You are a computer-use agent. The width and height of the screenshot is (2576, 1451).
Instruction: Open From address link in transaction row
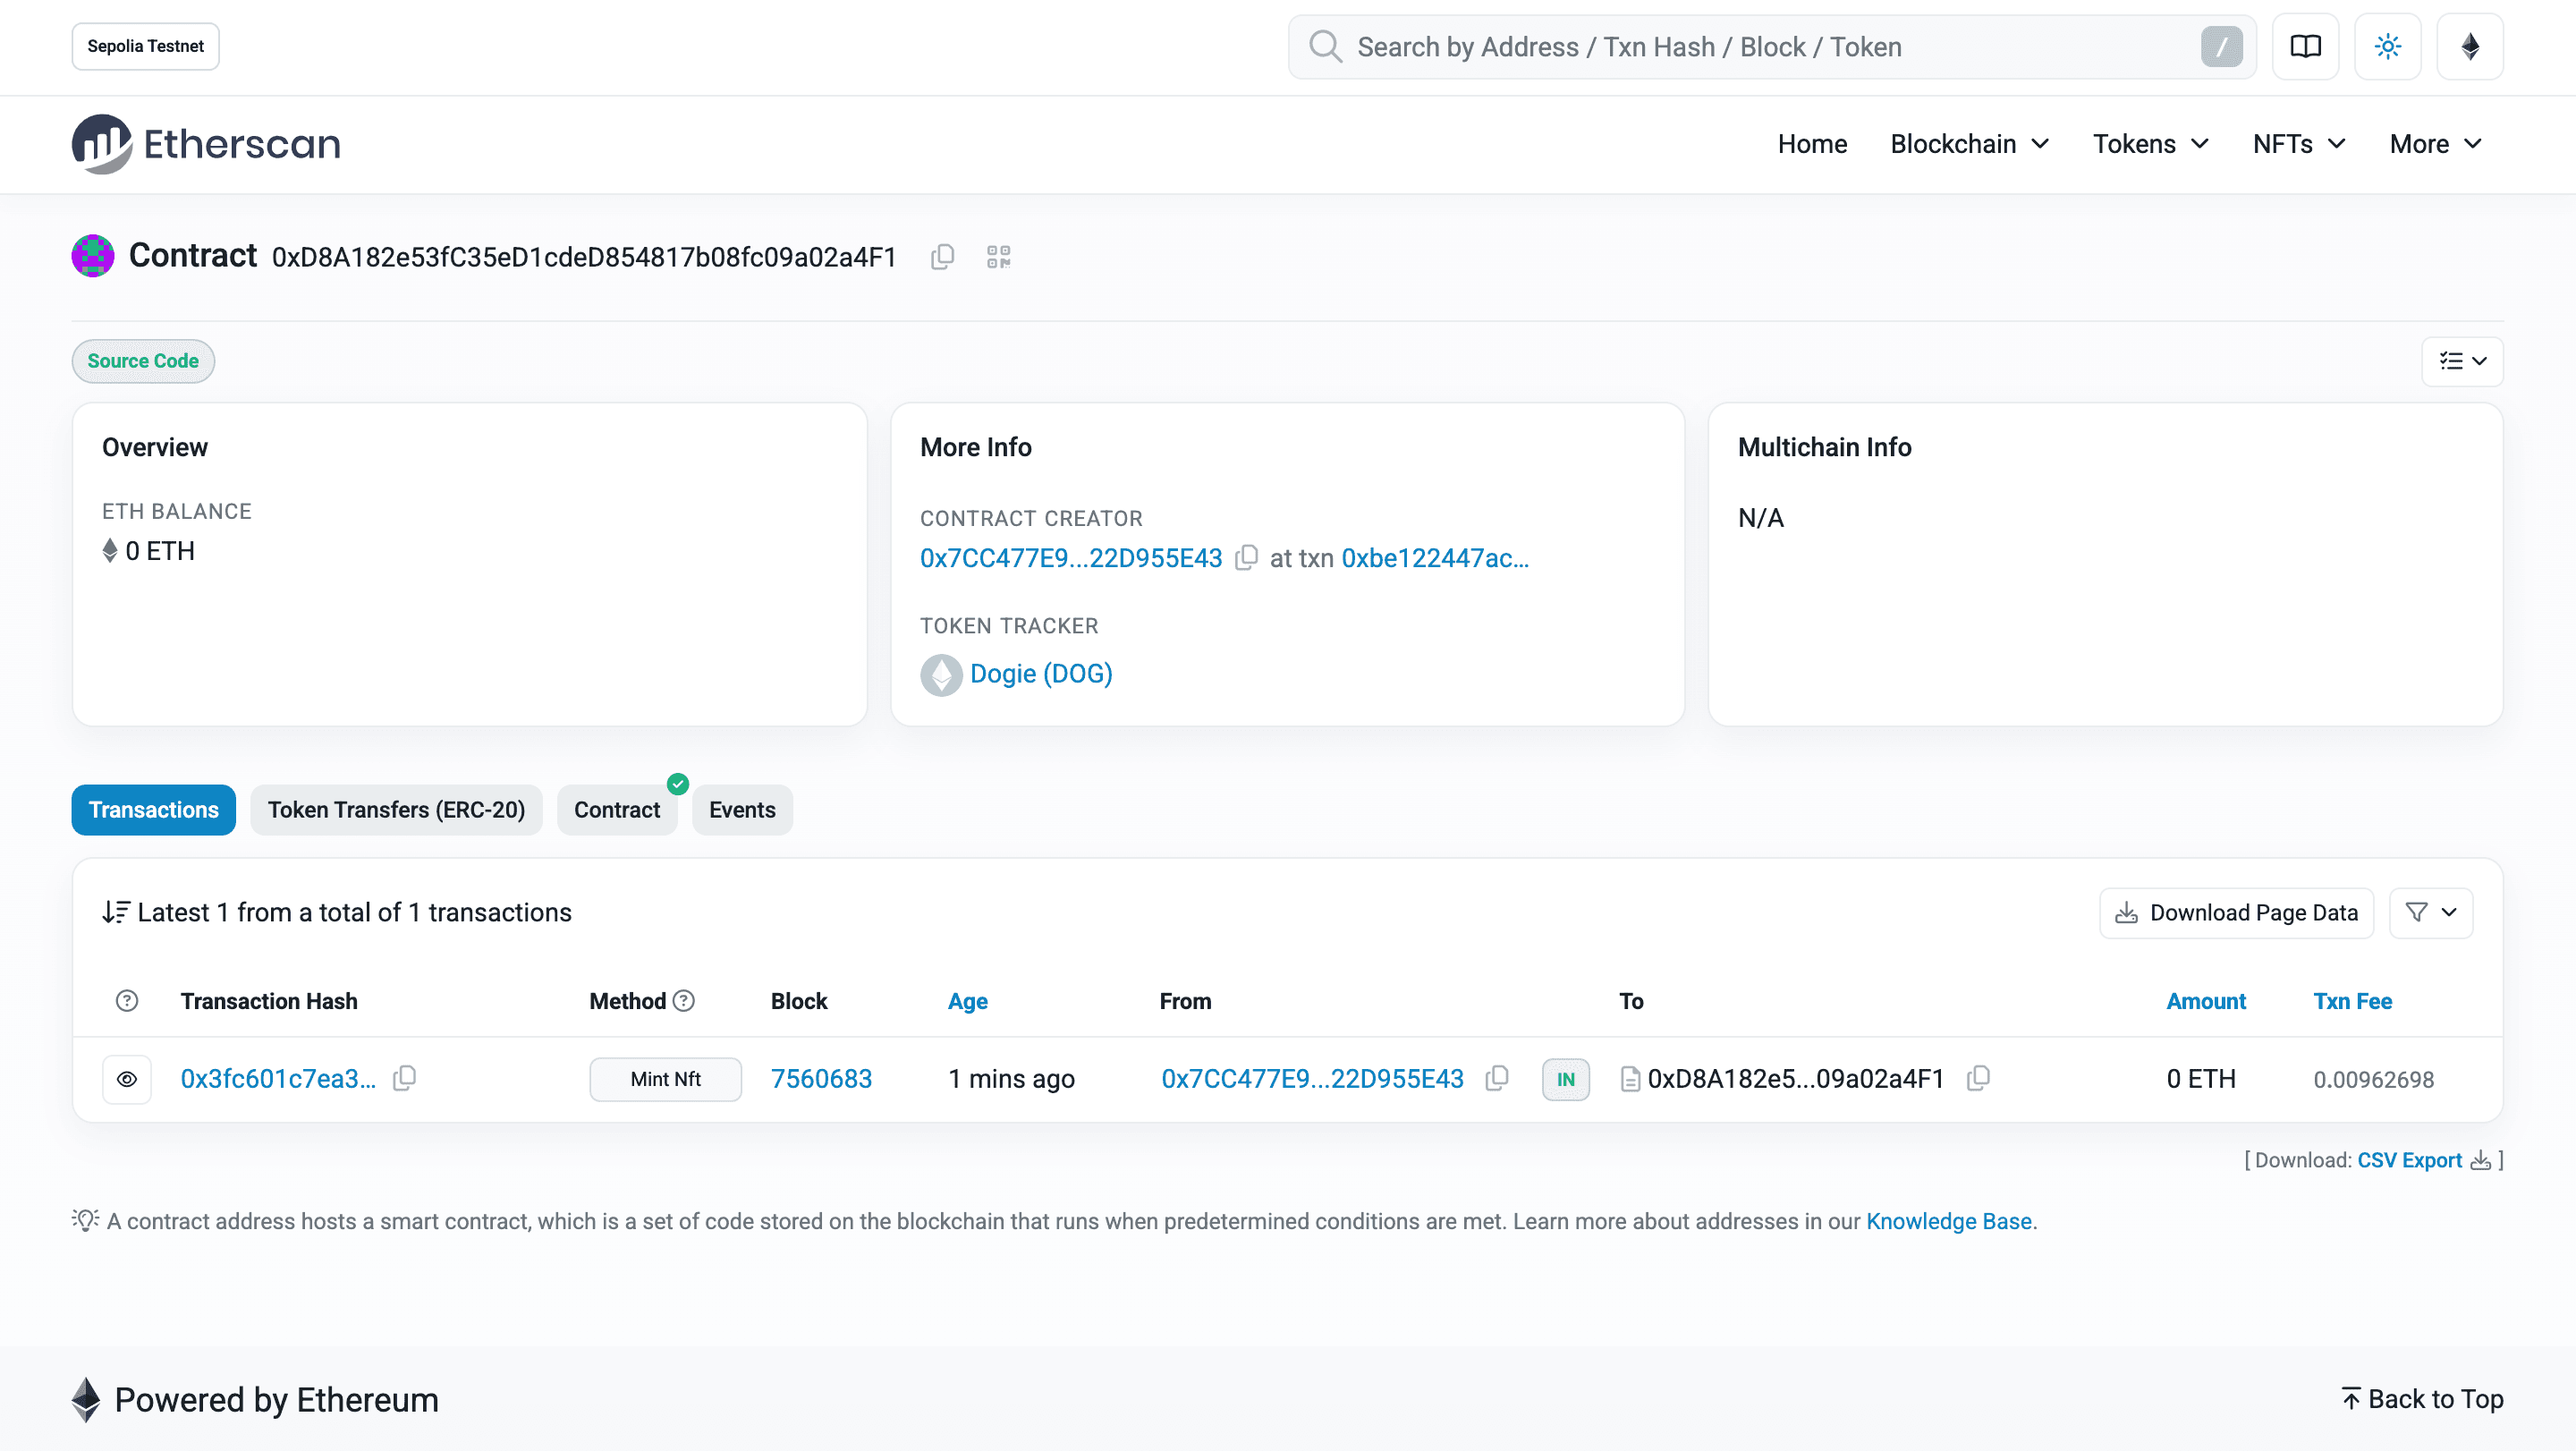(1312, 1079)
